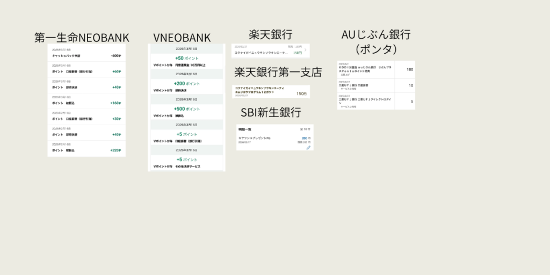Open the 三菱UFJ銀行 口座振替 10 point row
550x275 pixels.
point(376,85)
